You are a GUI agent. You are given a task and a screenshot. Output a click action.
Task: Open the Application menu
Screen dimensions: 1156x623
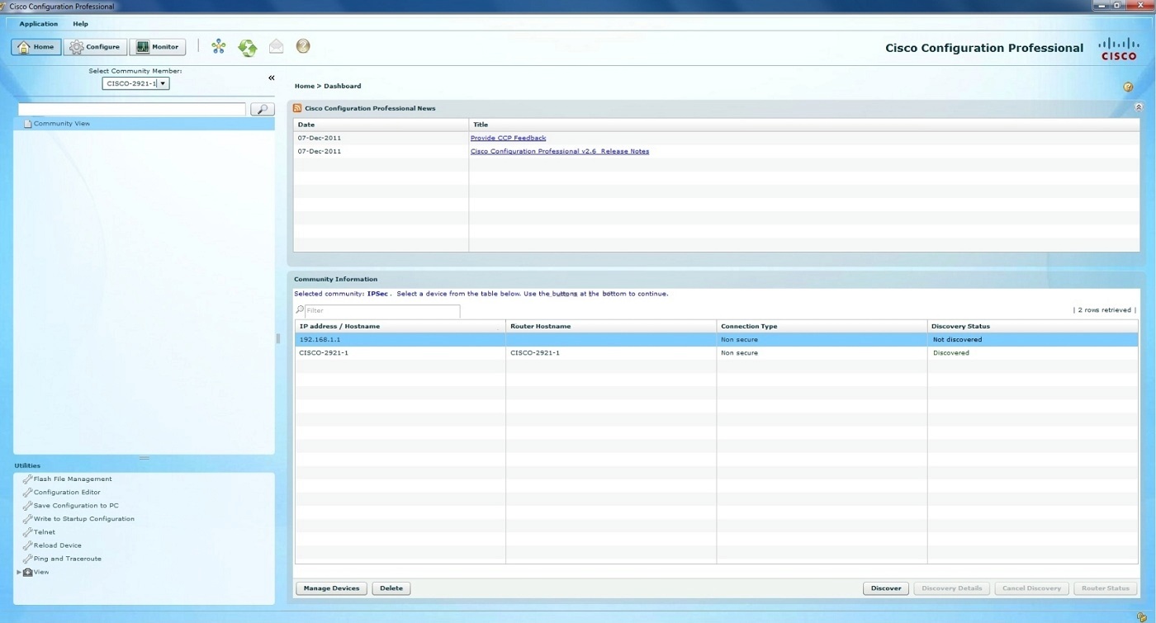[39, 24]
